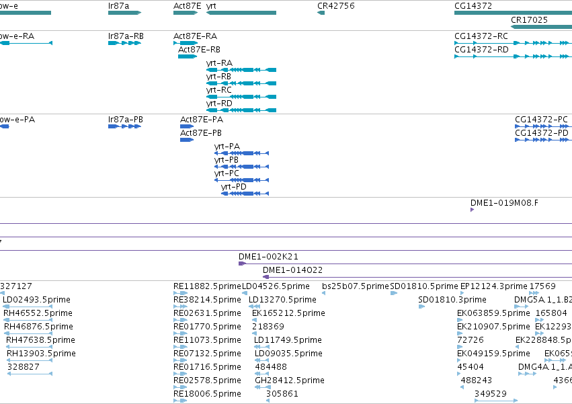Select the CG14372-RD transcript
572x404 pixels.
point(513,56)
